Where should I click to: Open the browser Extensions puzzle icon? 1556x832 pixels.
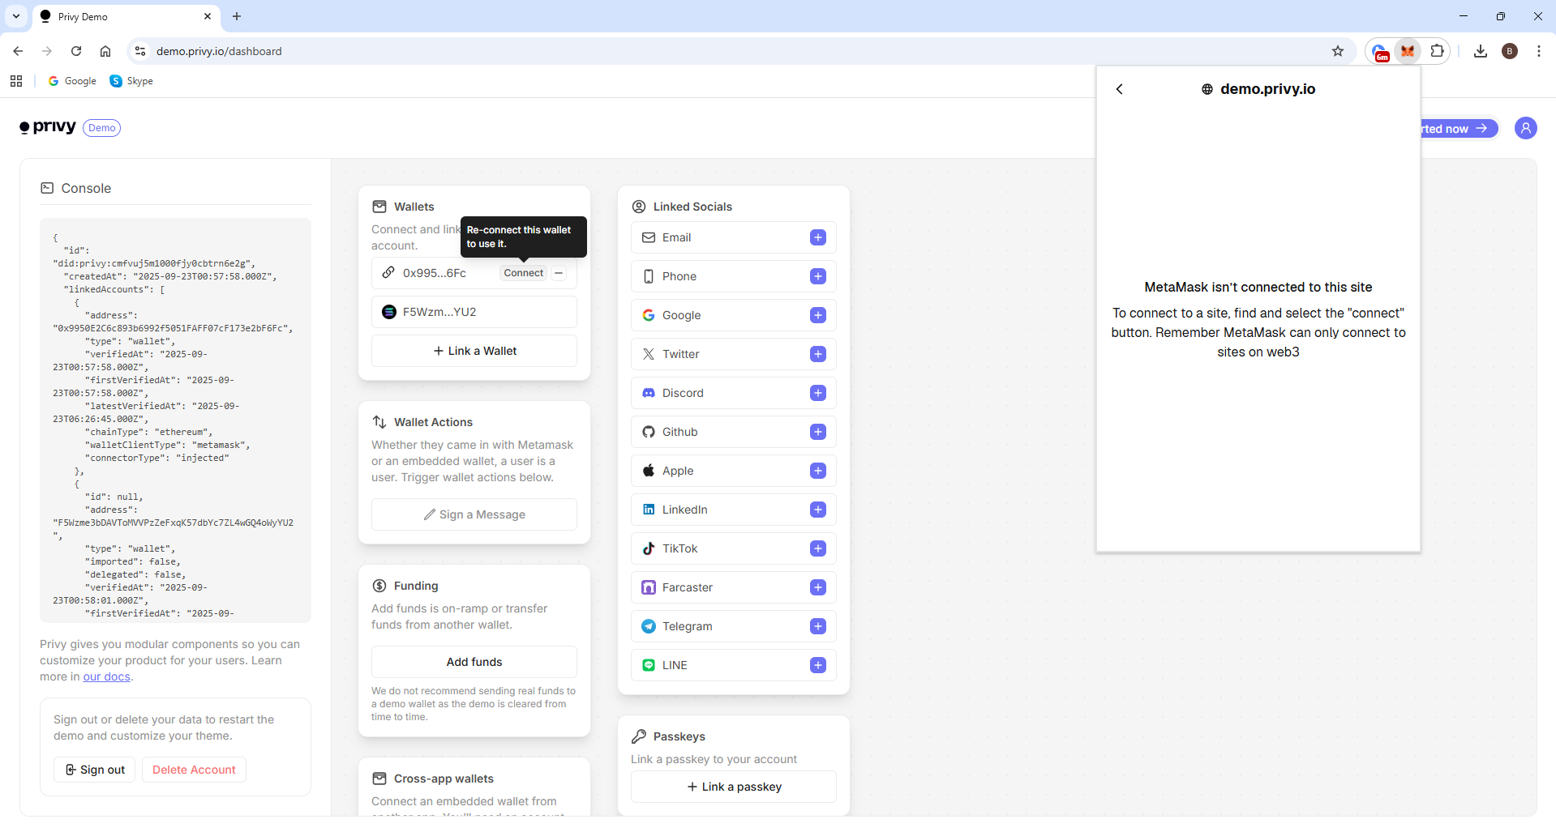pos(1437,51)
